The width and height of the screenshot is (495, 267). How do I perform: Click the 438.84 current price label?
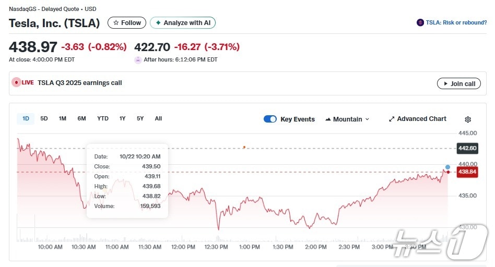coord(467,172)
